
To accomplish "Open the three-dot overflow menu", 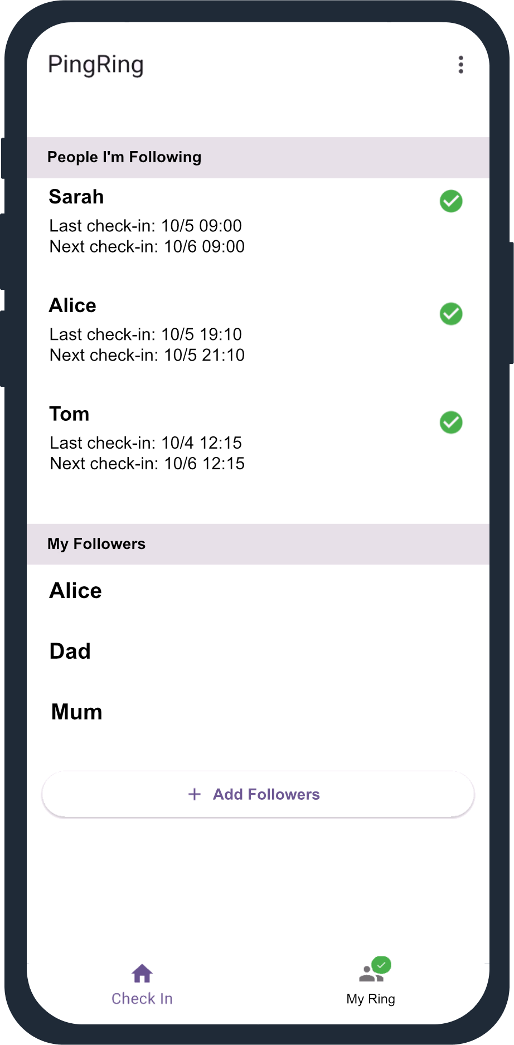I will point(460,65).
